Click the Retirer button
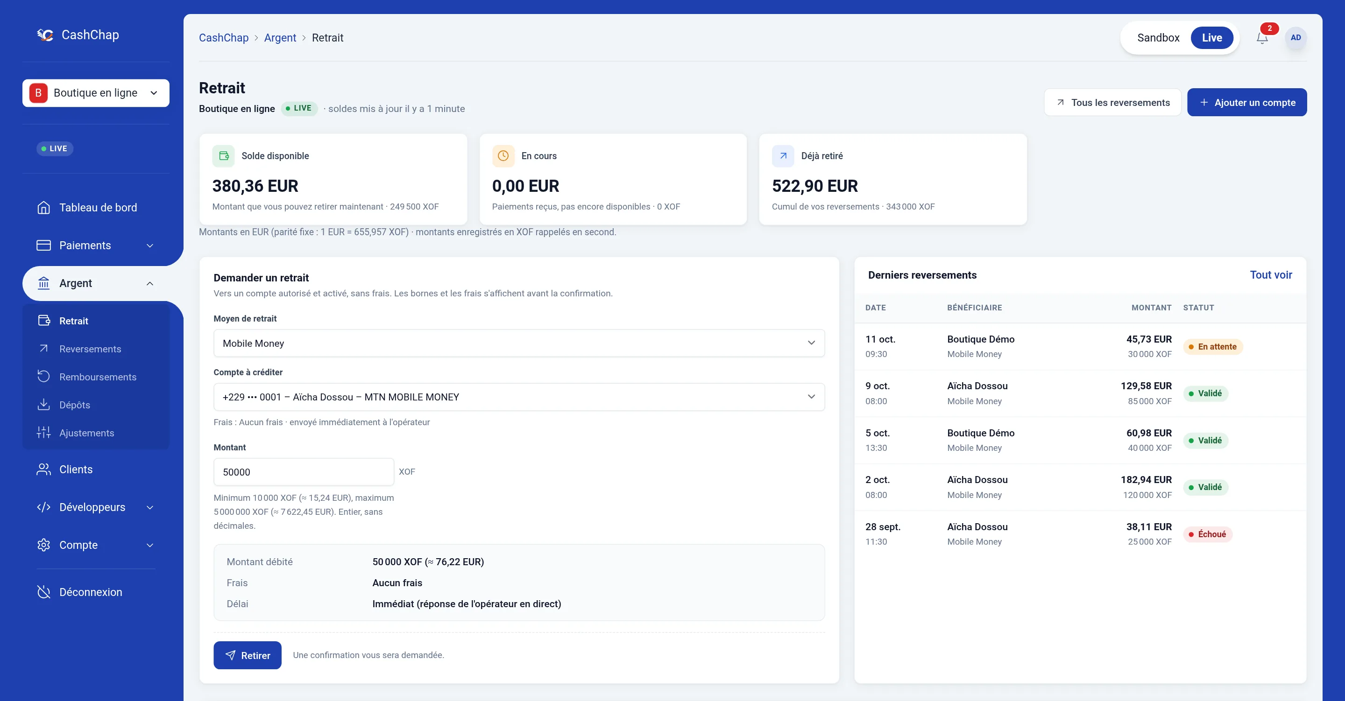The width and height of the screenshot is (1345, 701). (x=248, y=655)
